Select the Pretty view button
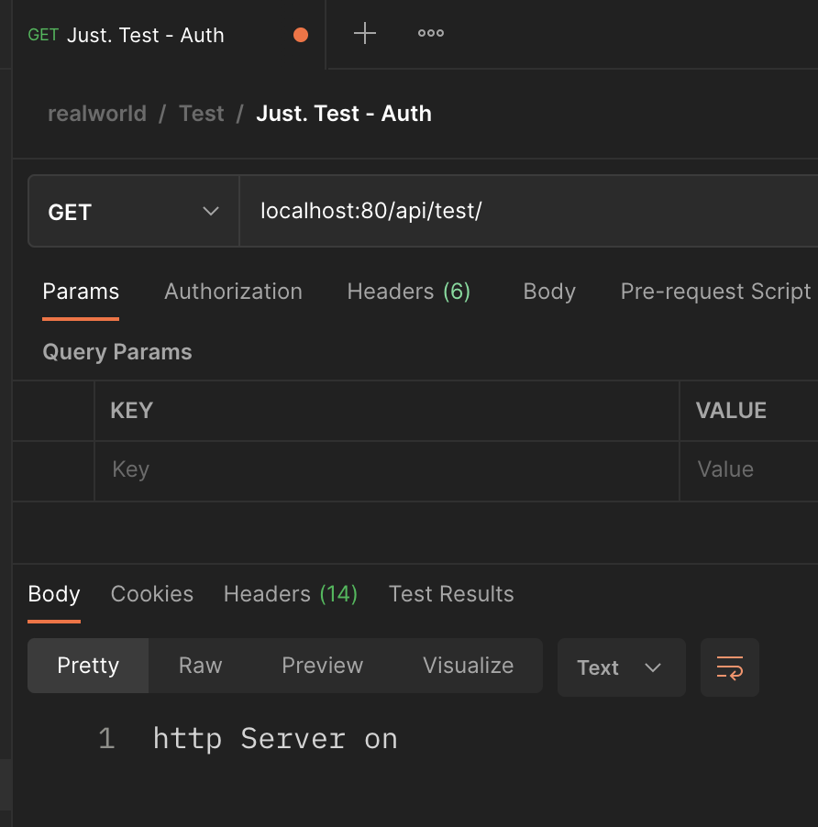This screenshot has height=827, width=818. pos(88,666)
